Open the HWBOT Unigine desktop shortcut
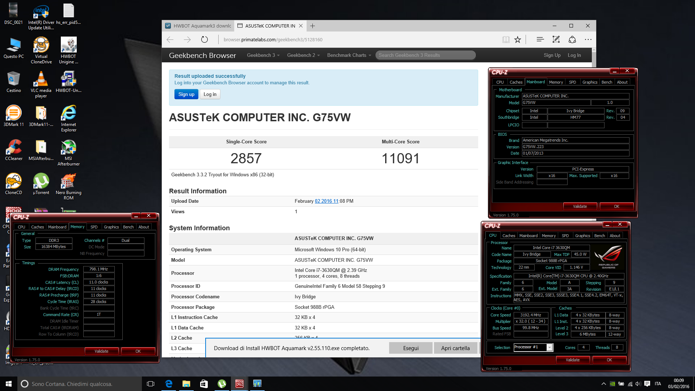Image resolution: width=695 pixels, height=391 pixels. click(68, 51)
